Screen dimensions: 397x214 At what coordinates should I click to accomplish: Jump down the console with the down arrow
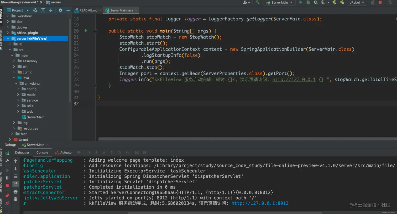point(15,169)
